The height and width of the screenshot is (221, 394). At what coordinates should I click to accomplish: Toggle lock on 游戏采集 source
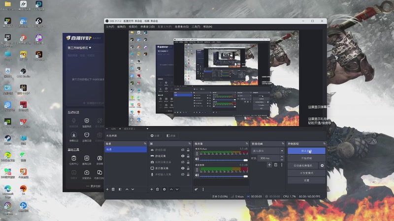coord(188,156)
